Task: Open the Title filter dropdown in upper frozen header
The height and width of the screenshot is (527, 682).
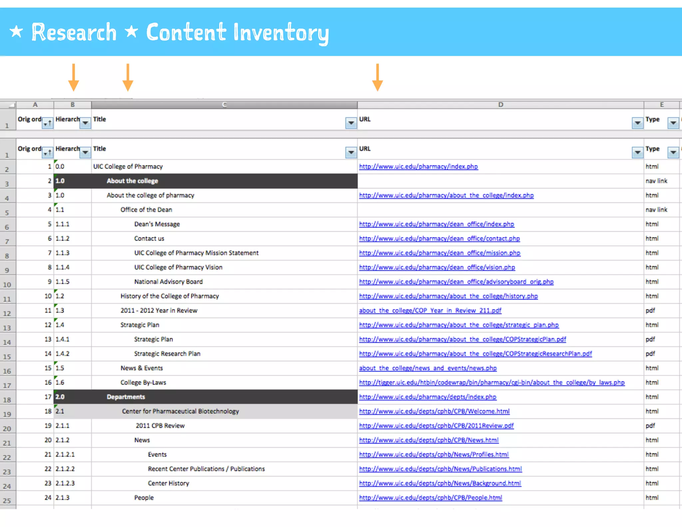Action: pyautogui.click(x=351, y=123)
